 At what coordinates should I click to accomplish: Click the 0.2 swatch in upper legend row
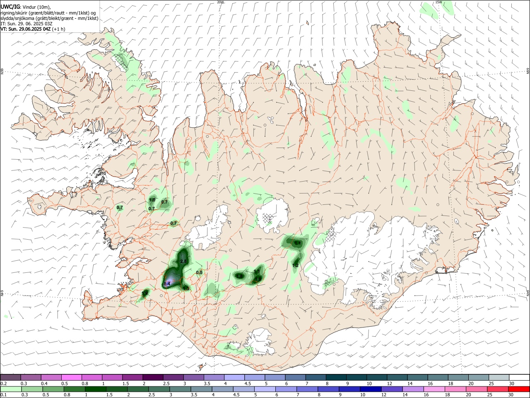tap(10, 378)
